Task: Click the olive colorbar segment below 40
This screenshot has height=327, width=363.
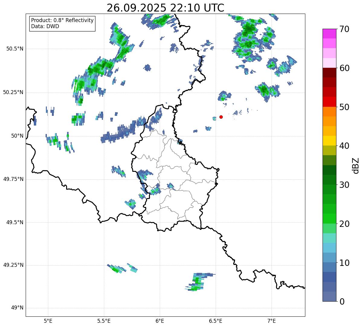Action: click(329, 151)
